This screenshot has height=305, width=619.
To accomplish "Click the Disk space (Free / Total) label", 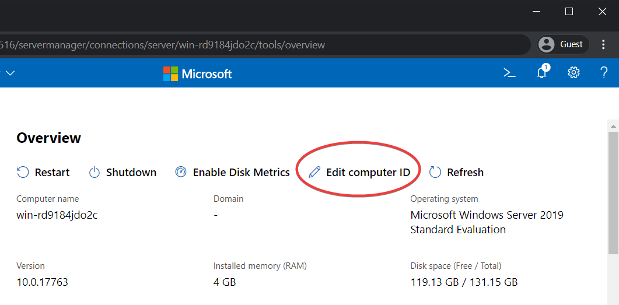I will [456, 266].
